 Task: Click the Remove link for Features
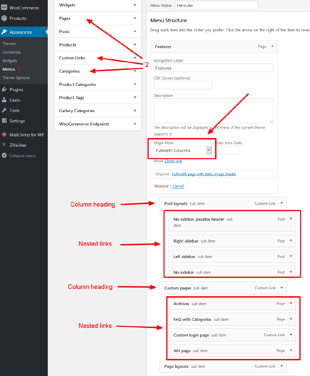click(161, 186)
